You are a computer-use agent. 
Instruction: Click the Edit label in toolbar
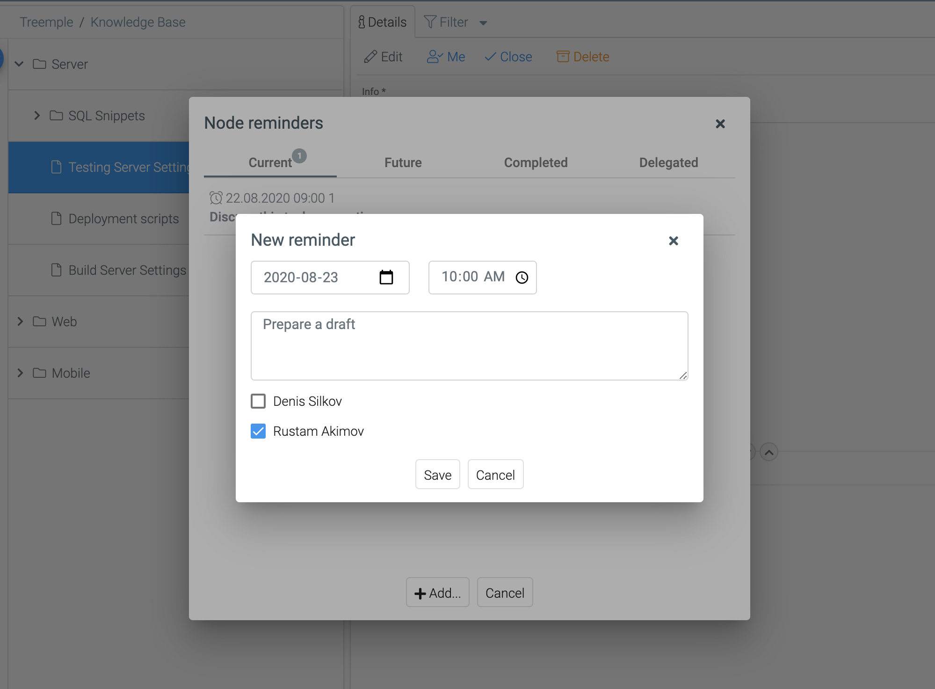coord(391,57)
